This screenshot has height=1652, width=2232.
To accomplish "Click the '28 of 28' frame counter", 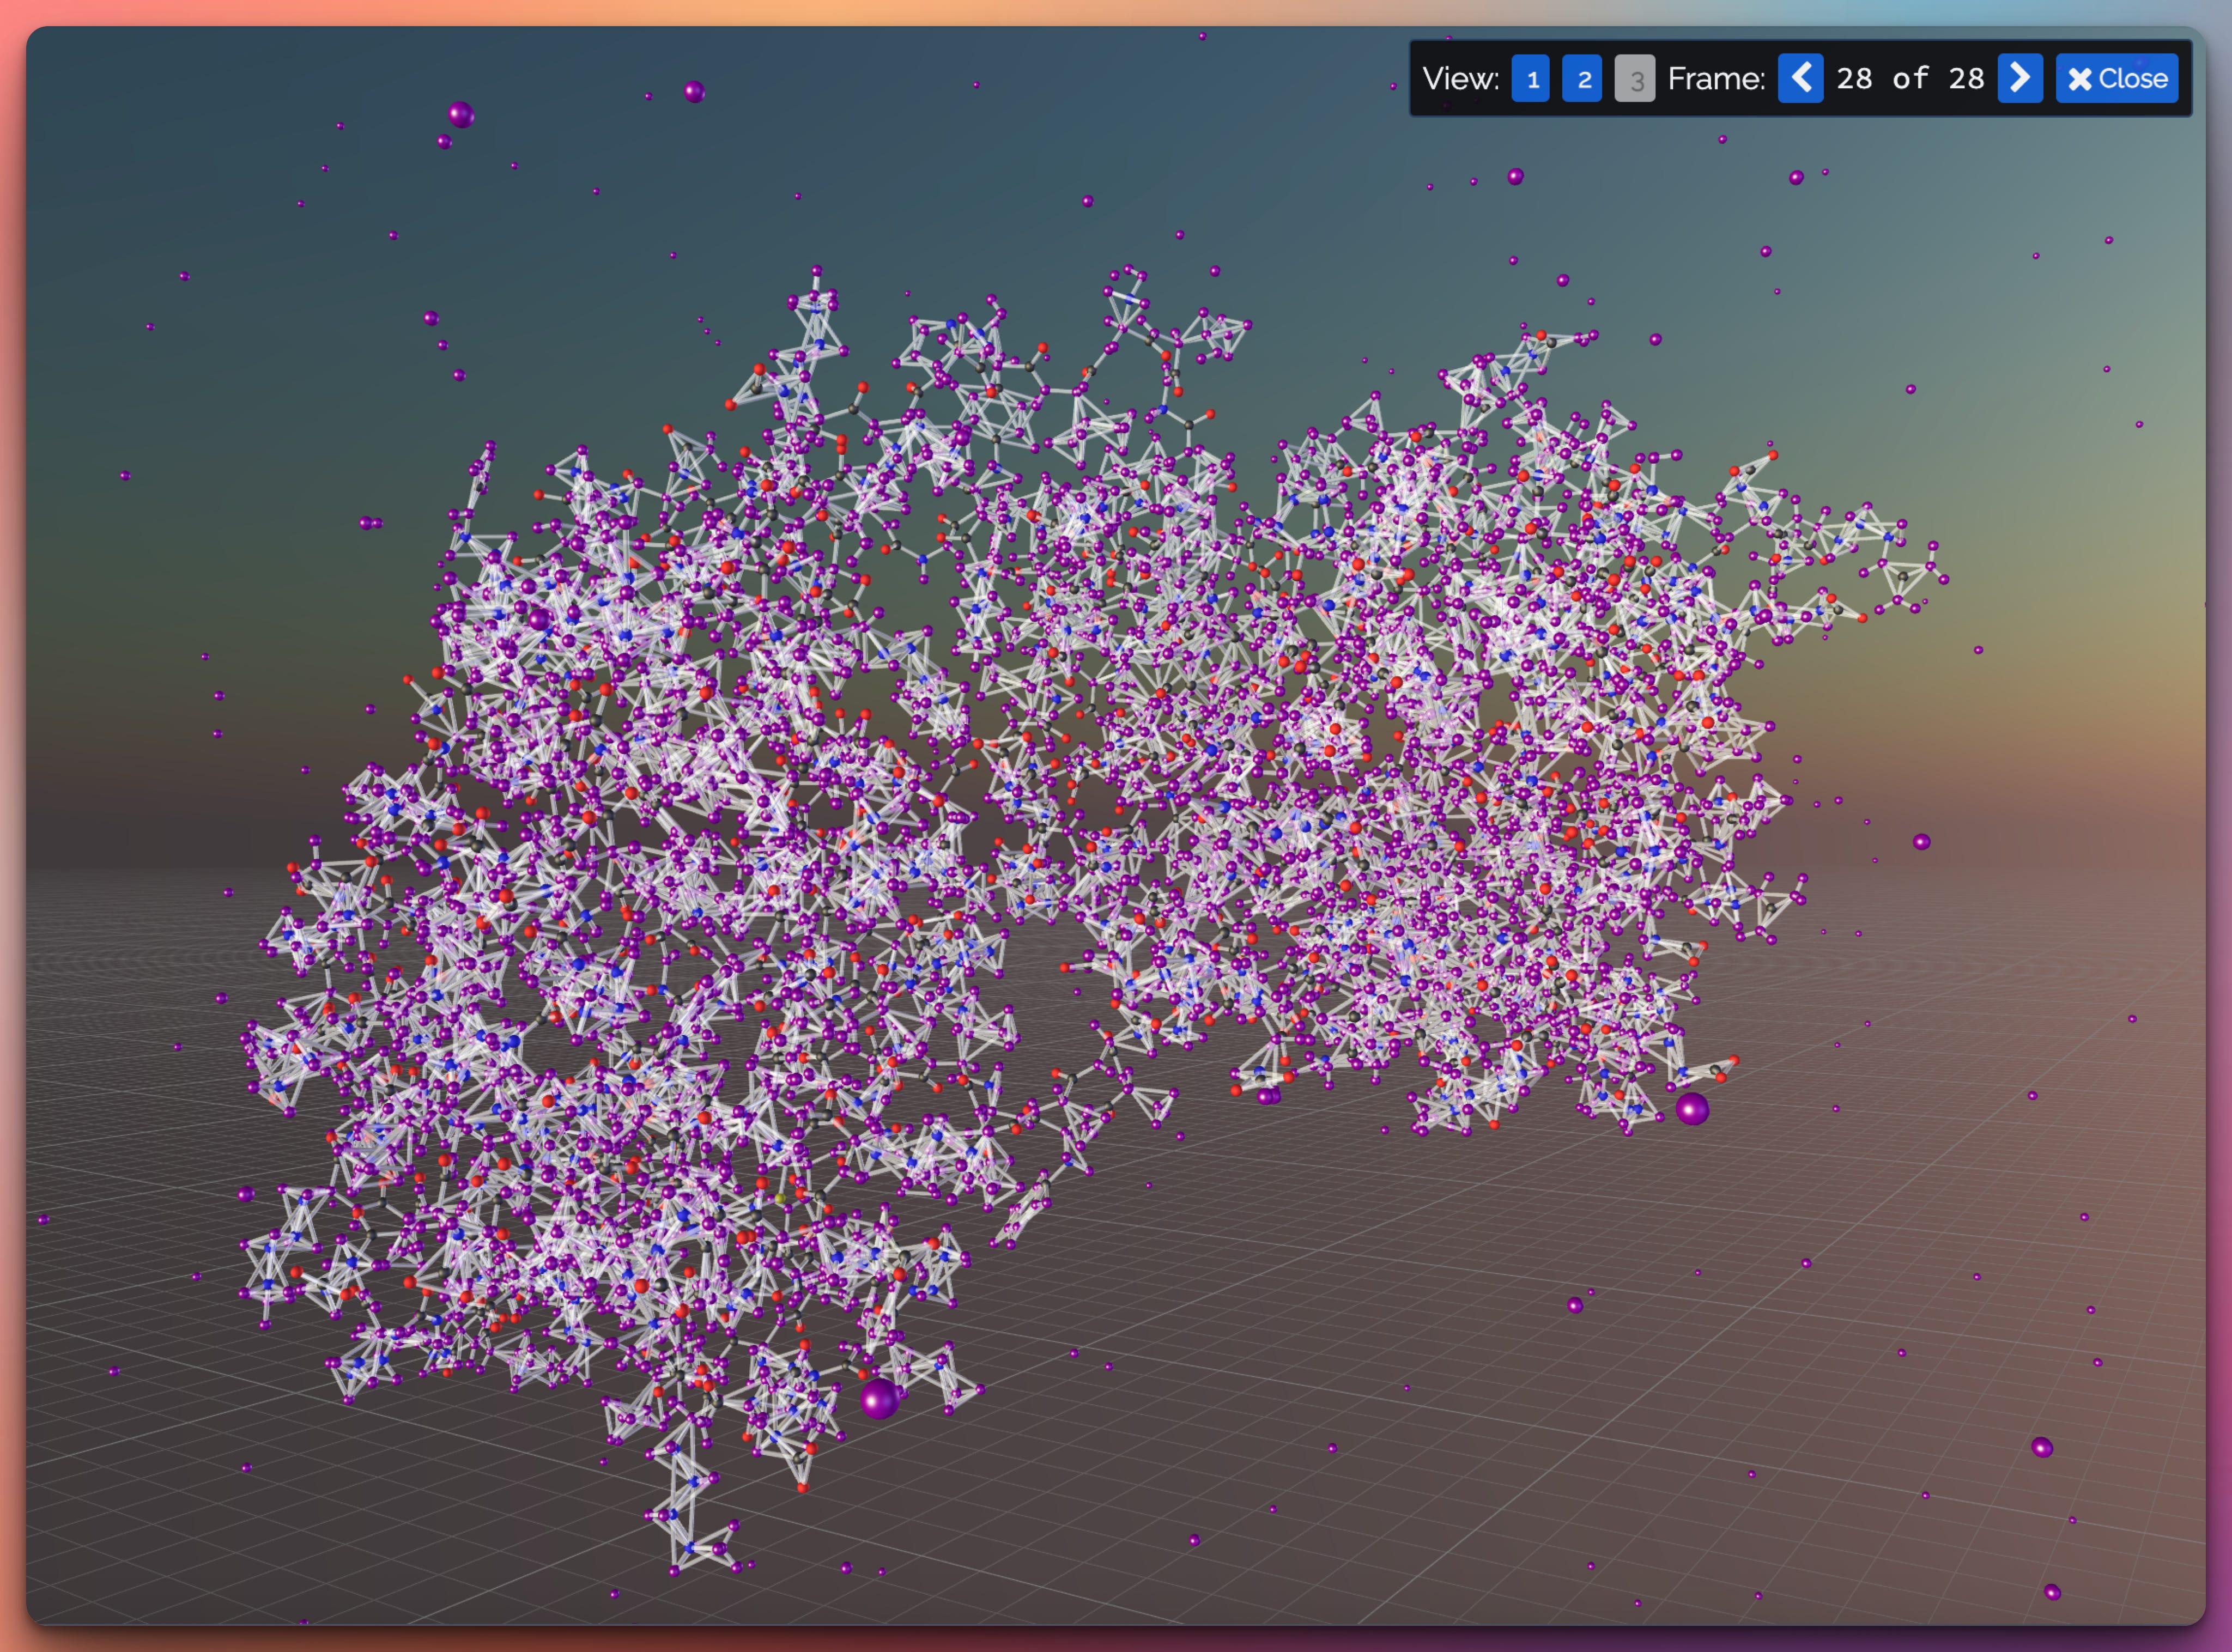I will point(1910,78).
